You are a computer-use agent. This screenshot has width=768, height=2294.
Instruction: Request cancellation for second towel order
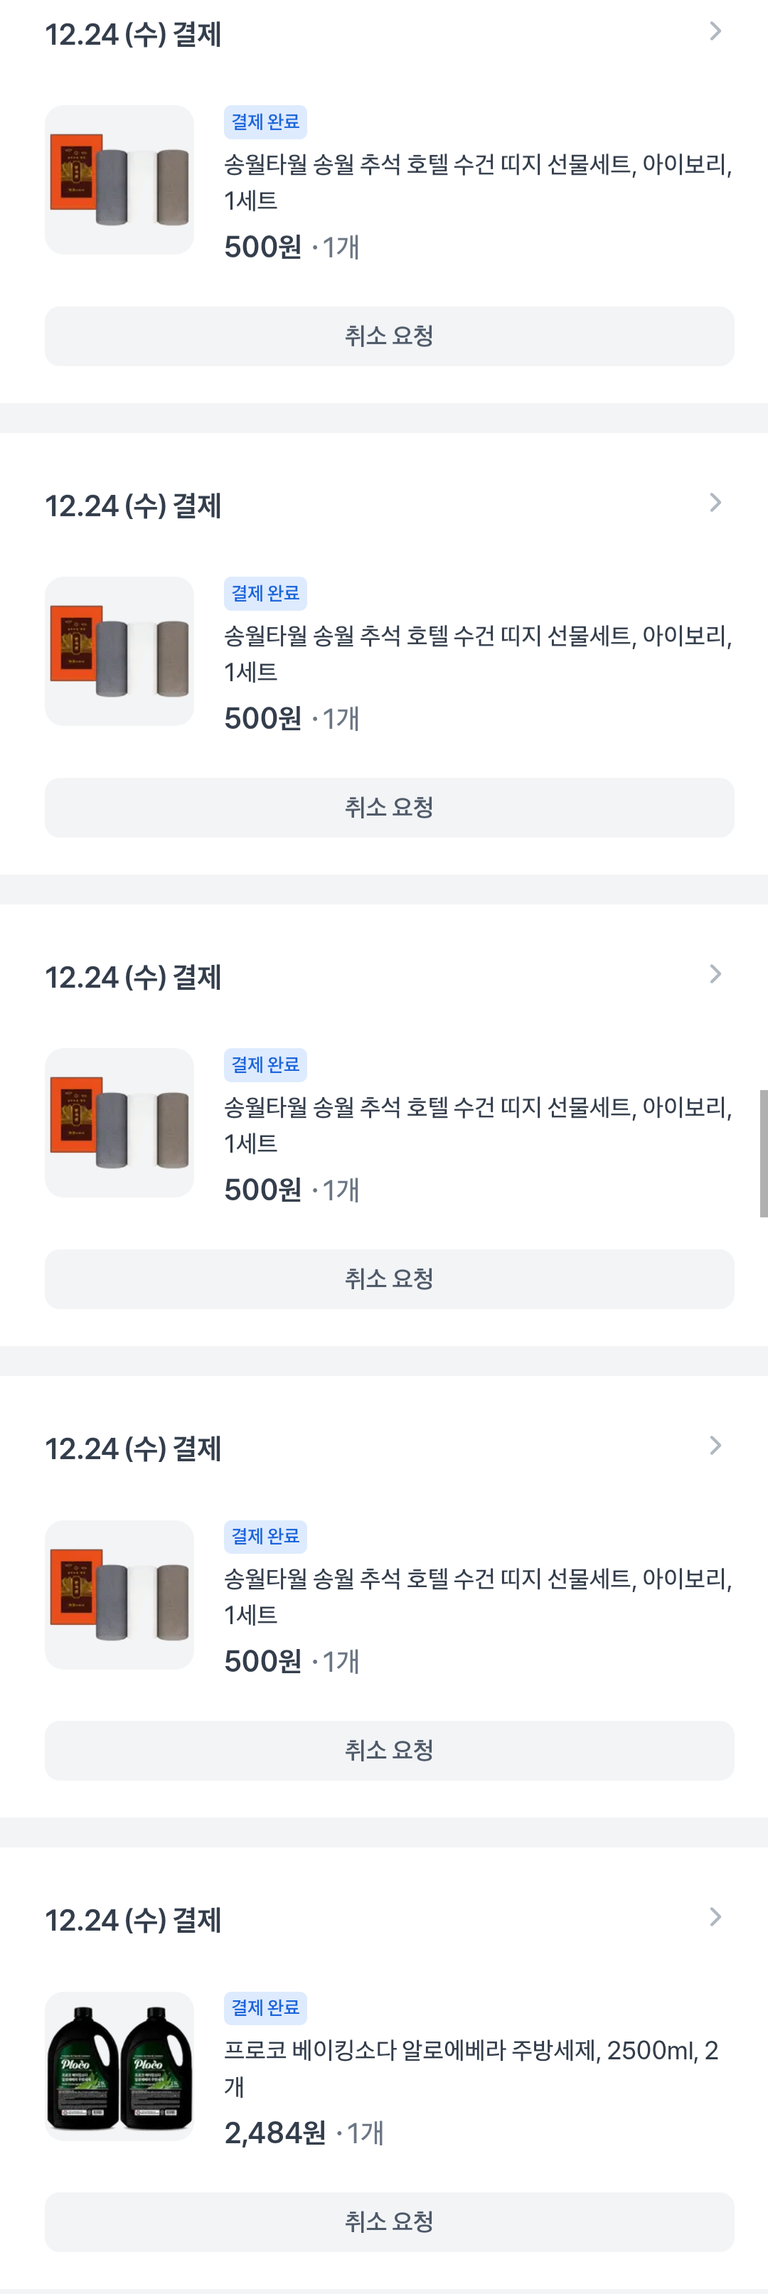[390, 808]
